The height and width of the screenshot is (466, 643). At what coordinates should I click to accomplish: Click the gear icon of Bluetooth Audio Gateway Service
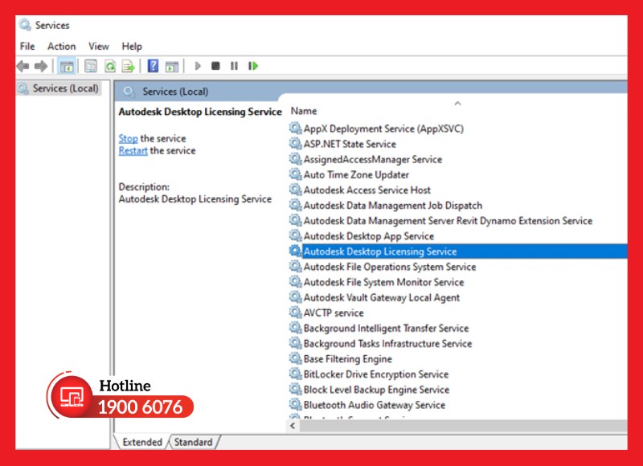pos(295,404)
